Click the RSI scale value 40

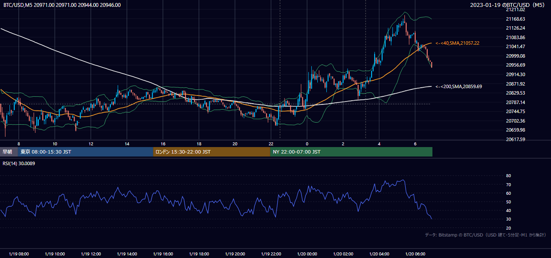508,210
